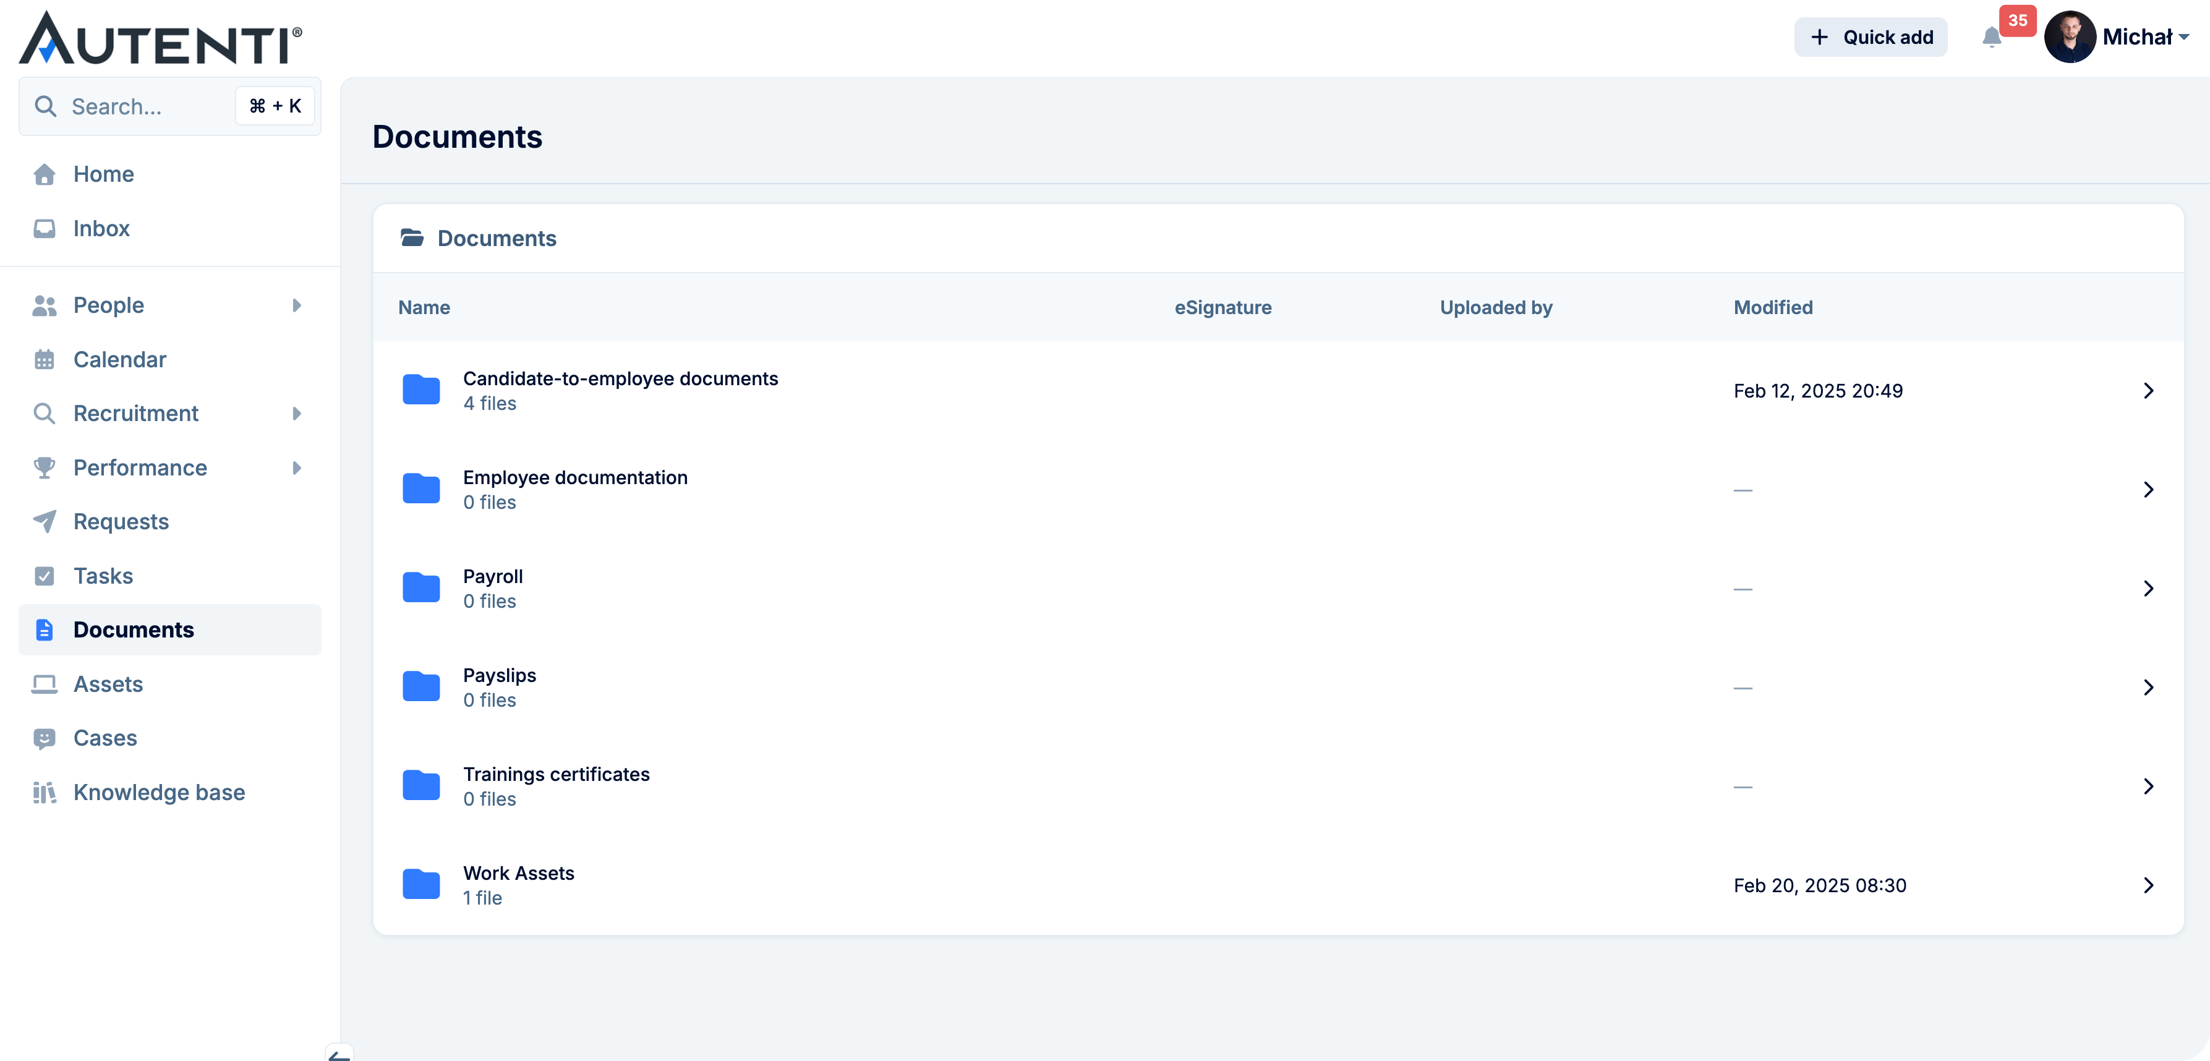Open the Employee documentation folder
Image resolution: width=2210 pixels, height=1061 pixels.
tap(1278, 490)
